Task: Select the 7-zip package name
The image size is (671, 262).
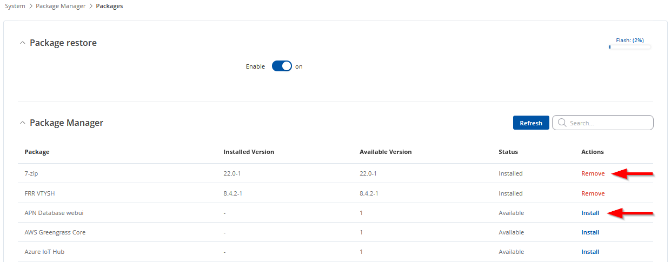Action: click(x=32, y=173)
